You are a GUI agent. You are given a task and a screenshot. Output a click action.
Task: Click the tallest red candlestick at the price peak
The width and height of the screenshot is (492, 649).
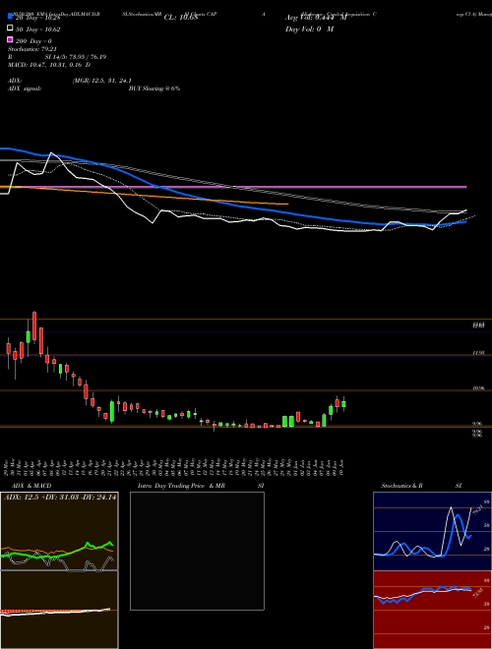pyautogui.click(x=34, y=325)
